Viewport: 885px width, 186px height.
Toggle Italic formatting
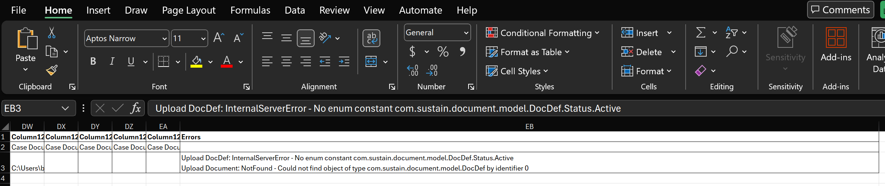click(112, 61)
